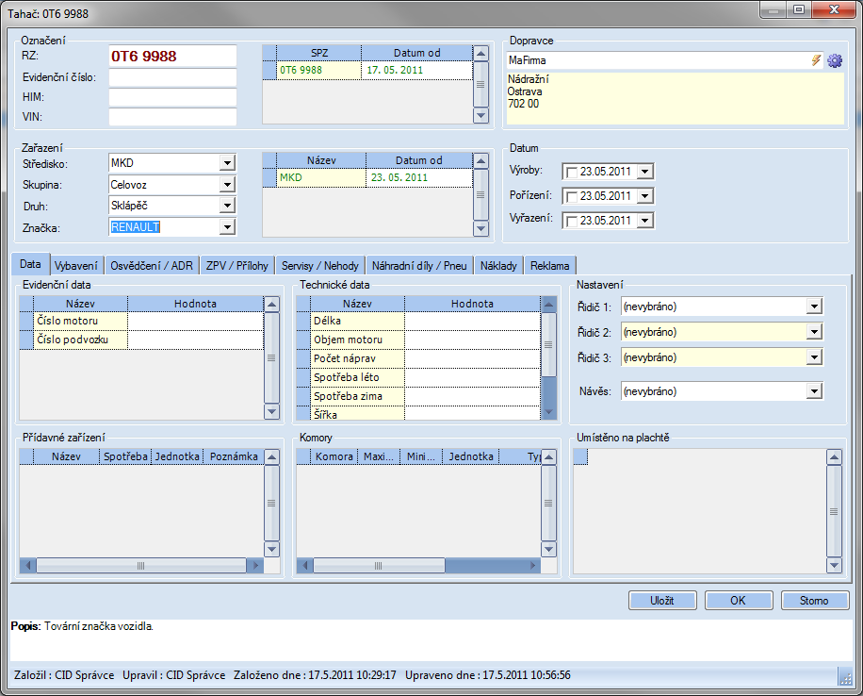Open the Osvědčení / ADR tab
This screenshot has width=863, height=696.
pyautogui.click(x=152, y=266)
